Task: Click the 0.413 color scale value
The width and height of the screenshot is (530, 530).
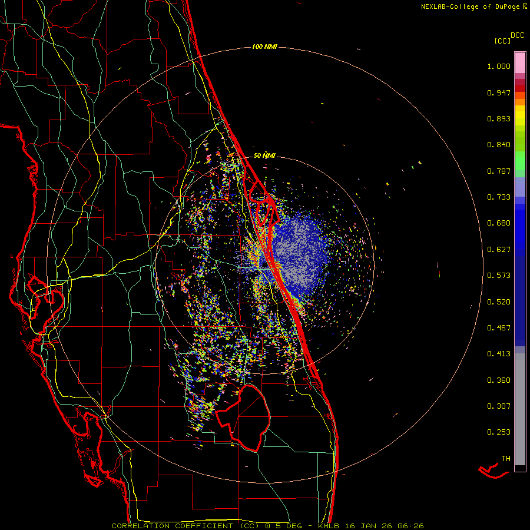Action: (x=499, y=354)
